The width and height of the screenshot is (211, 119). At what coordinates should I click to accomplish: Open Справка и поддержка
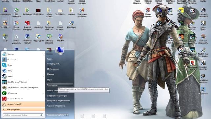[x=56, y=106]
